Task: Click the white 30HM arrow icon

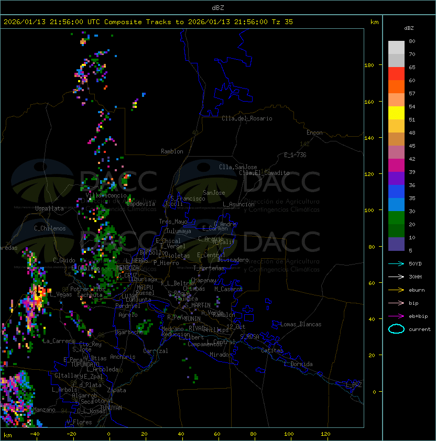Action: (x=396, y=277)
